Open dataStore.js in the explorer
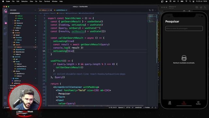209x118 pixels. [20, 74]
